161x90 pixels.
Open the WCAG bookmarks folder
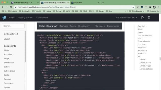point(84,11)
